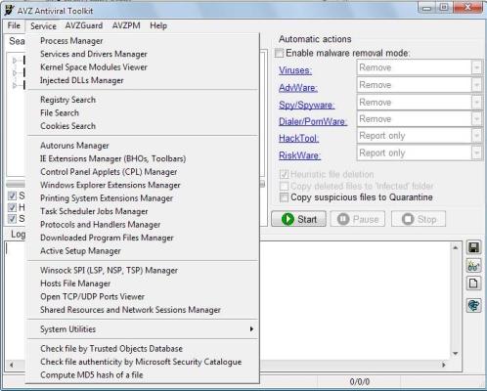
Task: Follow the HackTool link
Action: 298,138
